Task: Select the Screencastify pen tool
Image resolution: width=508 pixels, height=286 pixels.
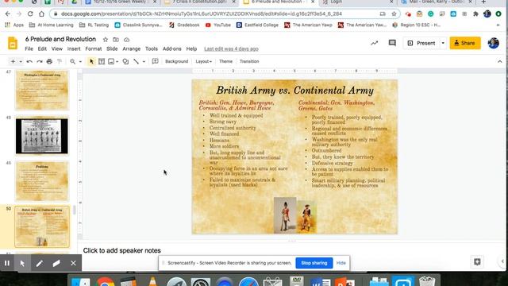Action: tap(40, 263)
